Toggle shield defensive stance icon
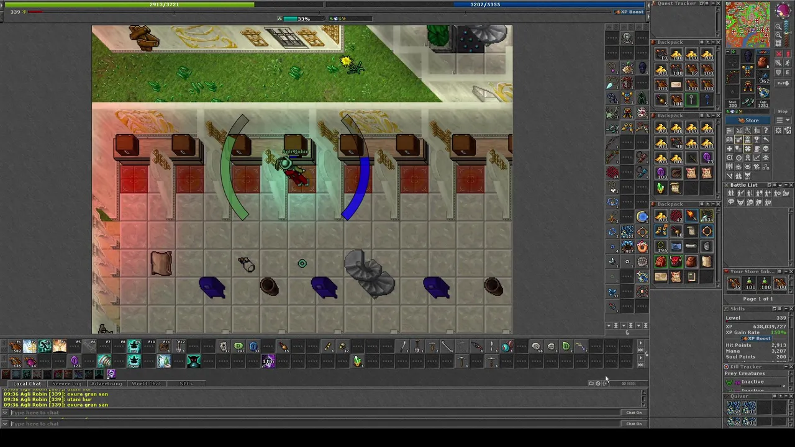This screenshot has height=447, width=795. tap(779, 72)
